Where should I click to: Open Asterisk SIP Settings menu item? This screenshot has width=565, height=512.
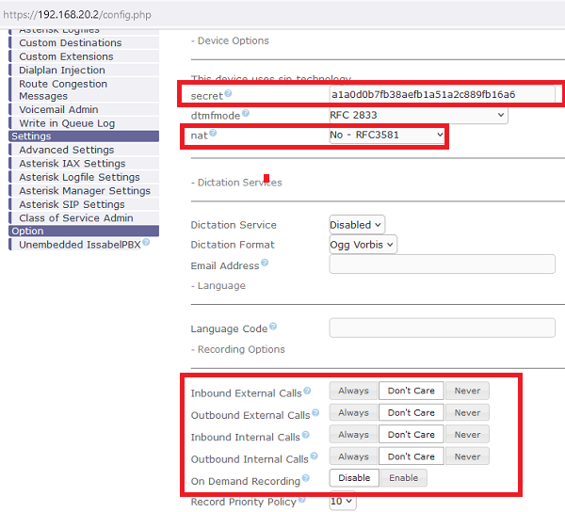point(72,204)
